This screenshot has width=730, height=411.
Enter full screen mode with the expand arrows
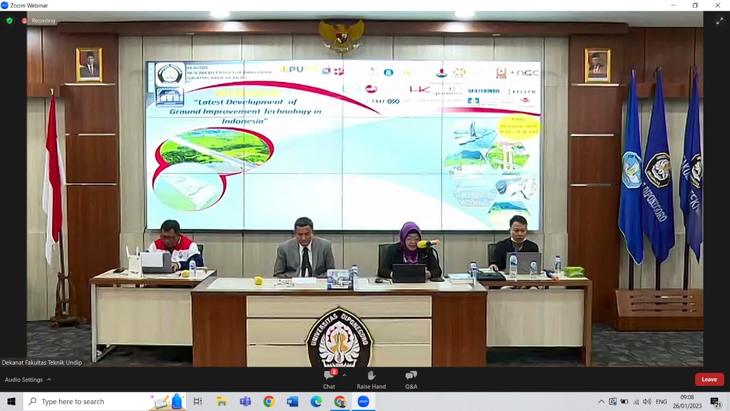pos(720,21)
